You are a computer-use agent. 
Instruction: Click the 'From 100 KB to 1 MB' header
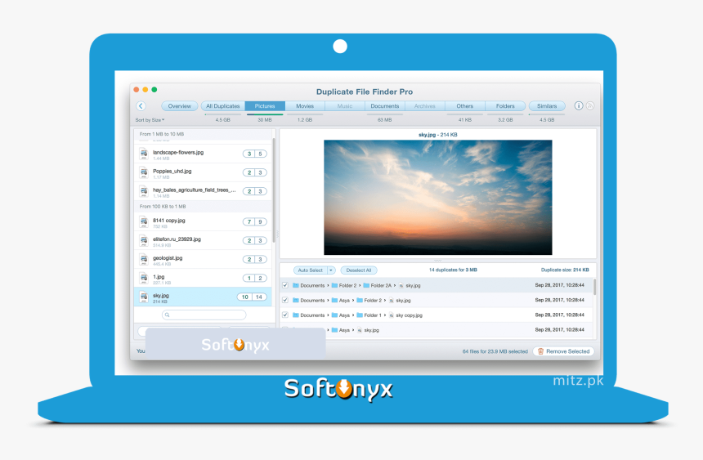coord(163,207)
